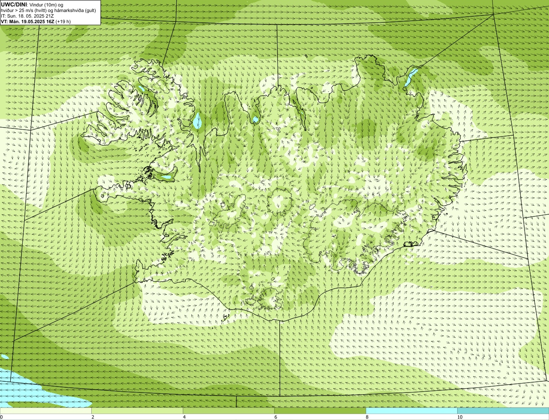Click the scale label '10'
Viewport: 549px width, 420px height.
tap(459, 417)
